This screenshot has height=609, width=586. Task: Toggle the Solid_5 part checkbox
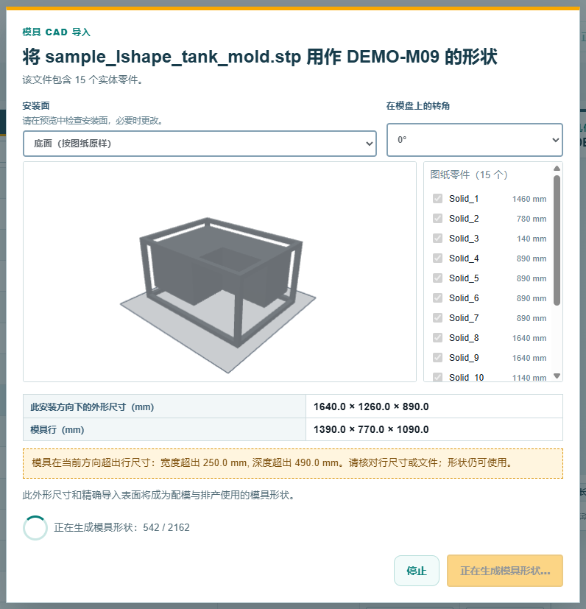click(437, 278)
